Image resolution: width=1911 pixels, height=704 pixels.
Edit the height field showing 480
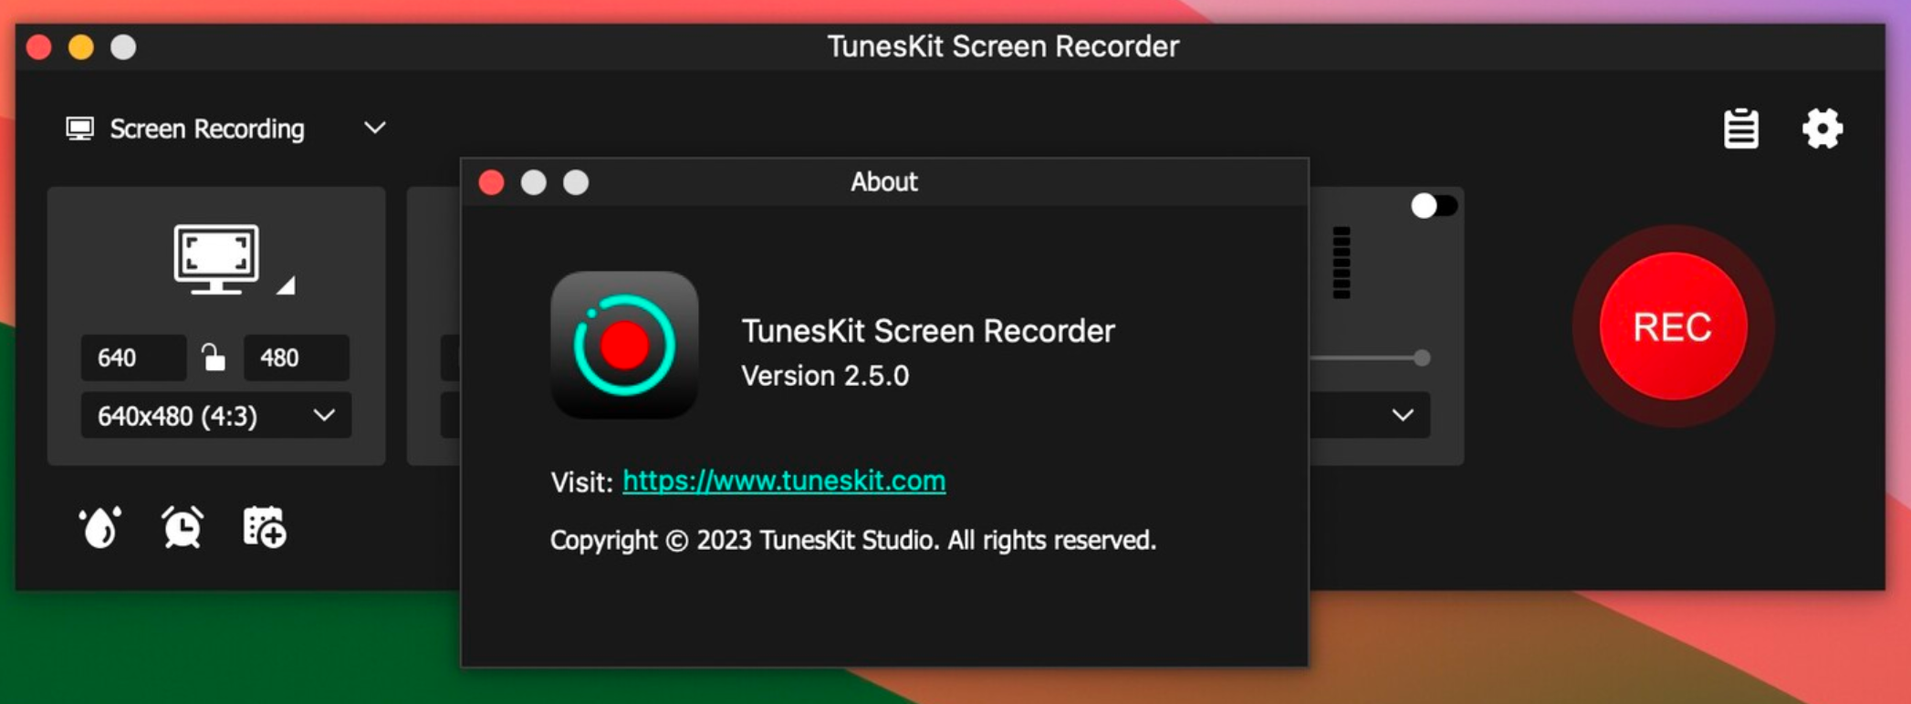296,357
